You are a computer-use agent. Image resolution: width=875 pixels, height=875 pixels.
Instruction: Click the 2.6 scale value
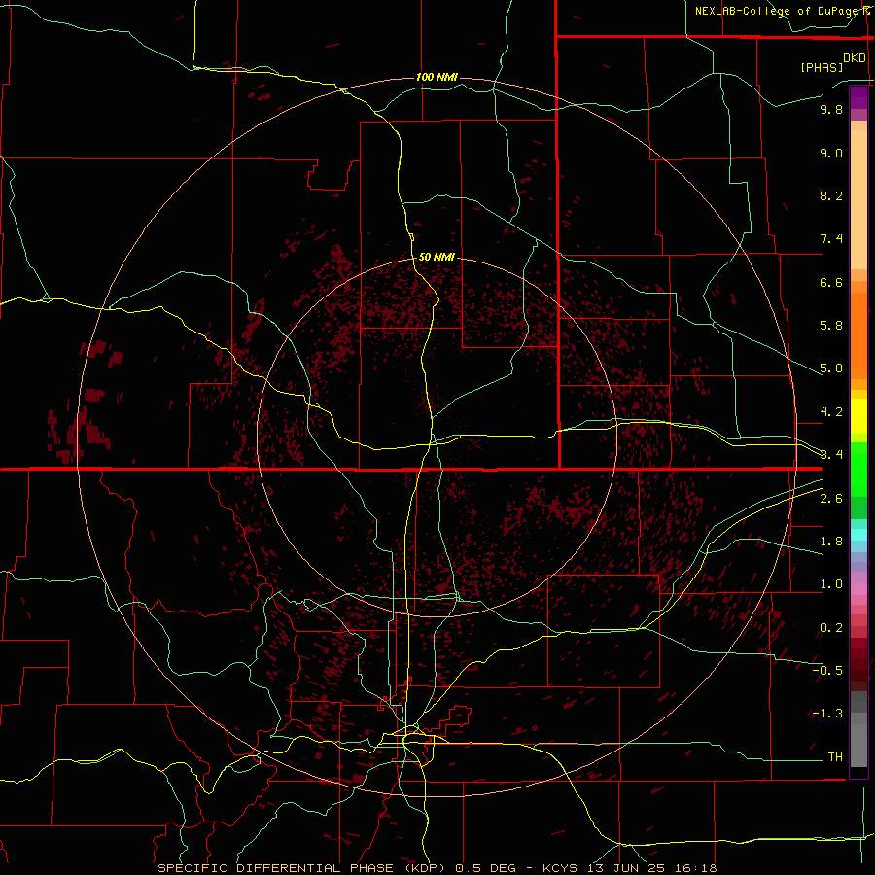click(x=831, y=499)
